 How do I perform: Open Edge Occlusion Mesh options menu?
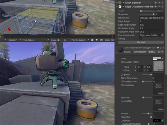pyautogui.click(x=163, y=7)
